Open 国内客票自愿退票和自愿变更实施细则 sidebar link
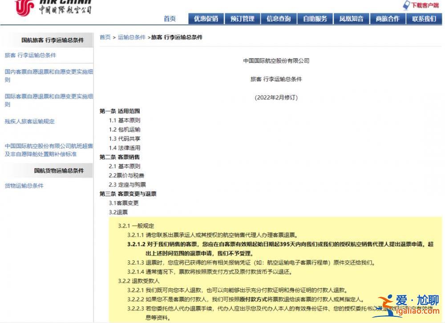The image size is (445, 323). (x=49, y=76)
